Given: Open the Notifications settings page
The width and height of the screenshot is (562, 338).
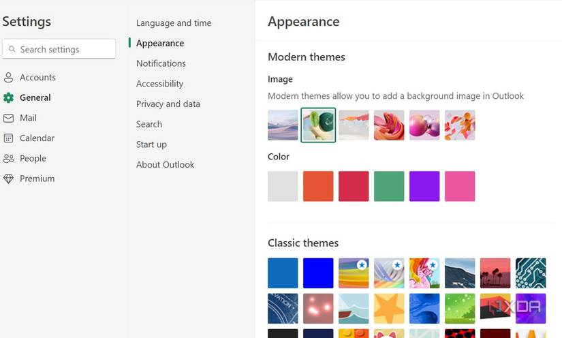Looking at the screenshot, I should tap(161, 63).
